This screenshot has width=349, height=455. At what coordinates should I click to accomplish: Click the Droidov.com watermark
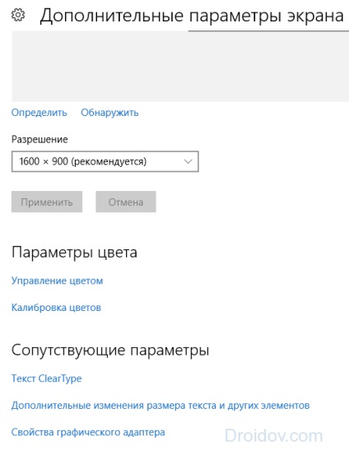click(x=274, y=436)
